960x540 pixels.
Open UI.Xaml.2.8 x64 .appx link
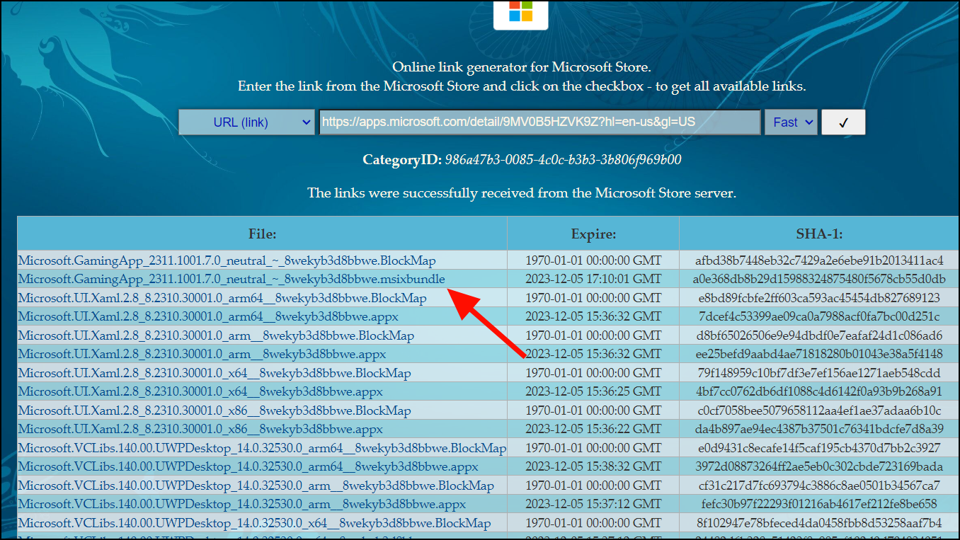click(x=200, y=391)
